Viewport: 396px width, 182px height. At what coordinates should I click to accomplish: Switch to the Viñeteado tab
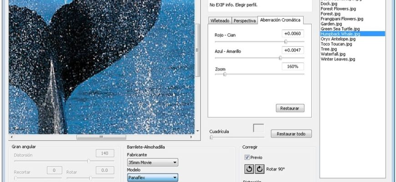220,20
